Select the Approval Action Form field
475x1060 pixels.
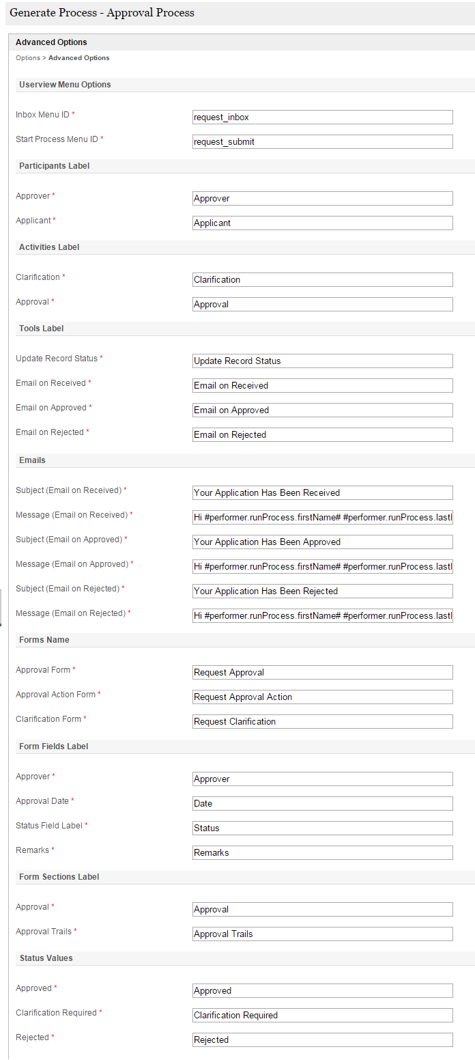(322, 697)
